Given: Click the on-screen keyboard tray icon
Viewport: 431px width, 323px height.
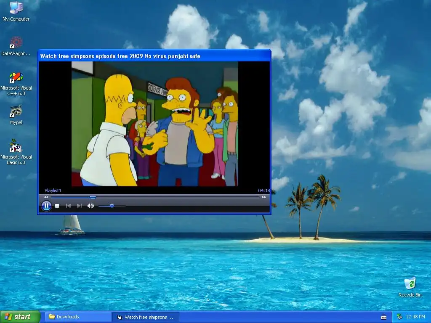Looking at the screenshot, I should [x=384, y=317].
